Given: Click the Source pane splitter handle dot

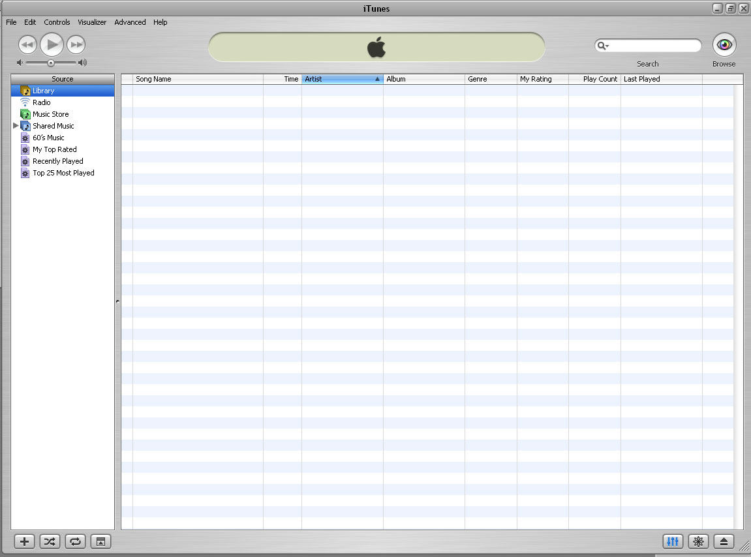Looking at the screenshot, I should point(117,302).
